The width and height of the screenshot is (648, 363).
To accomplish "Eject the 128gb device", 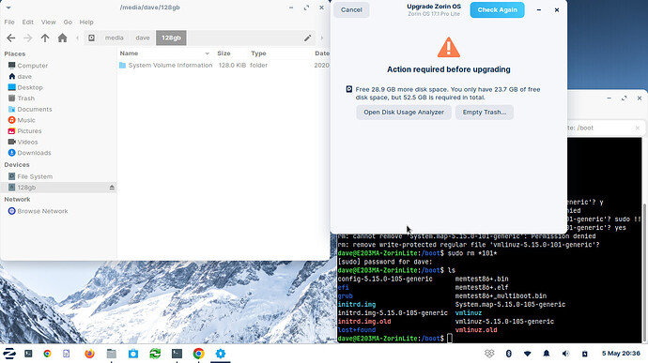I will point(112,188).
